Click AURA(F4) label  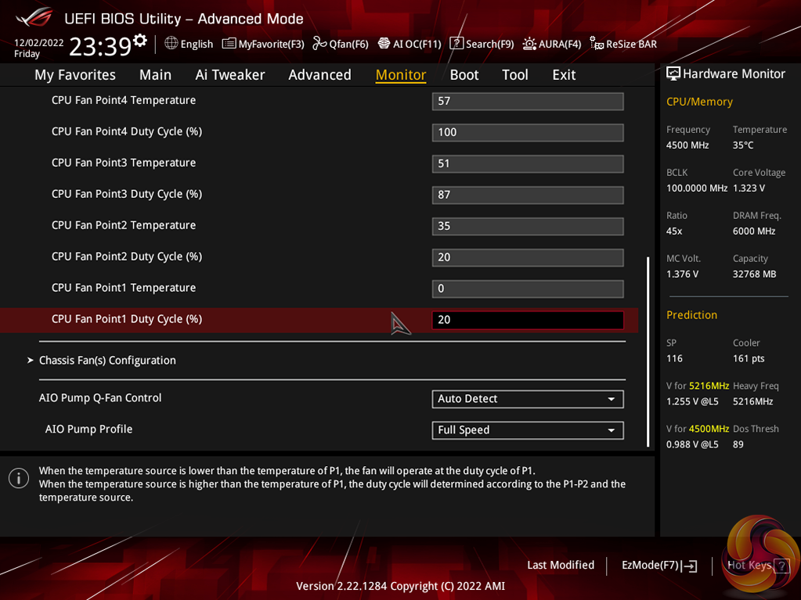pyautogui.click(x=560, y=44)
